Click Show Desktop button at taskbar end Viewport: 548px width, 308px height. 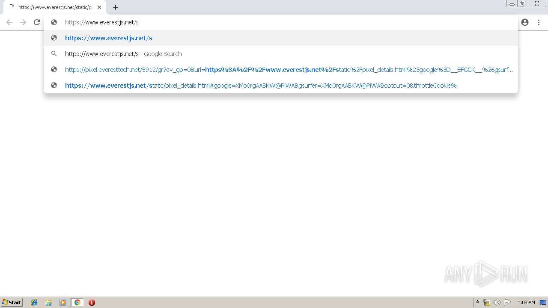tap(543, 302)
